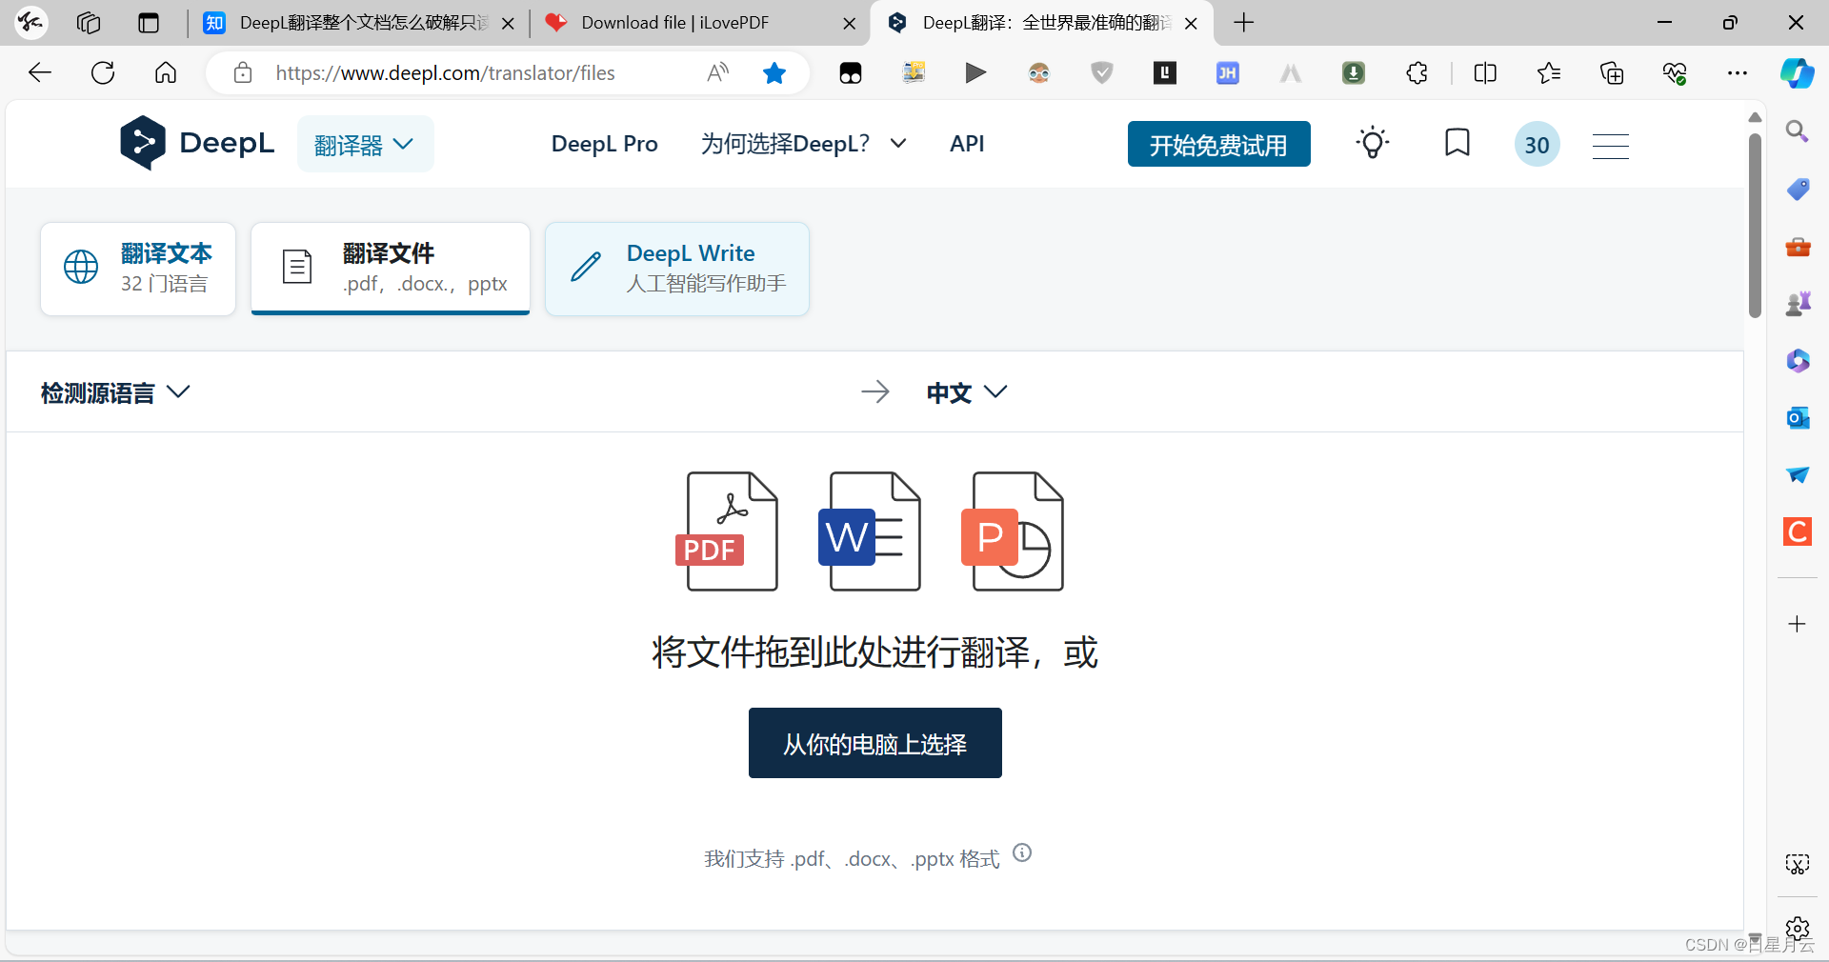This screenshot has height=962, width=1829.
Task: Click the play arrow extension icon
Action: tap(975, 72)
